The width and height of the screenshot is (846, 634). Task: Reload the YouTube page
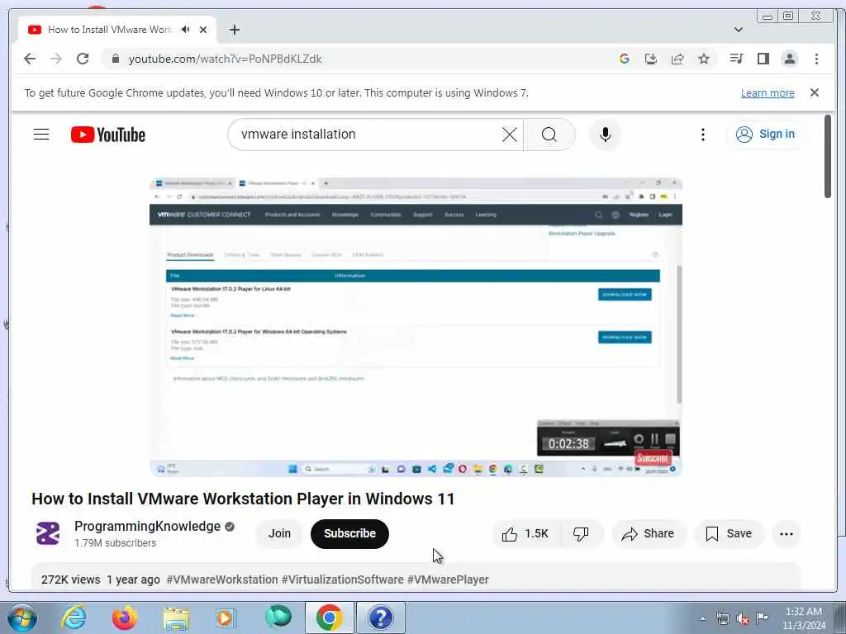tap(83, 59)
